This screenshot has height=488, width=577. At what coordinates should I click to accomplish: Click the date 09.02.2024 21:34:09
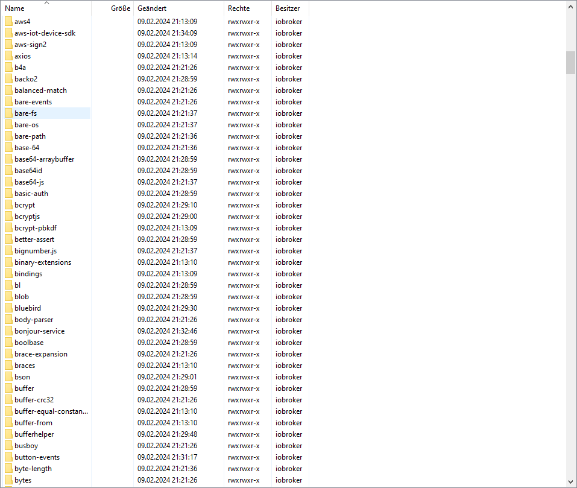[x=168, y=33]
